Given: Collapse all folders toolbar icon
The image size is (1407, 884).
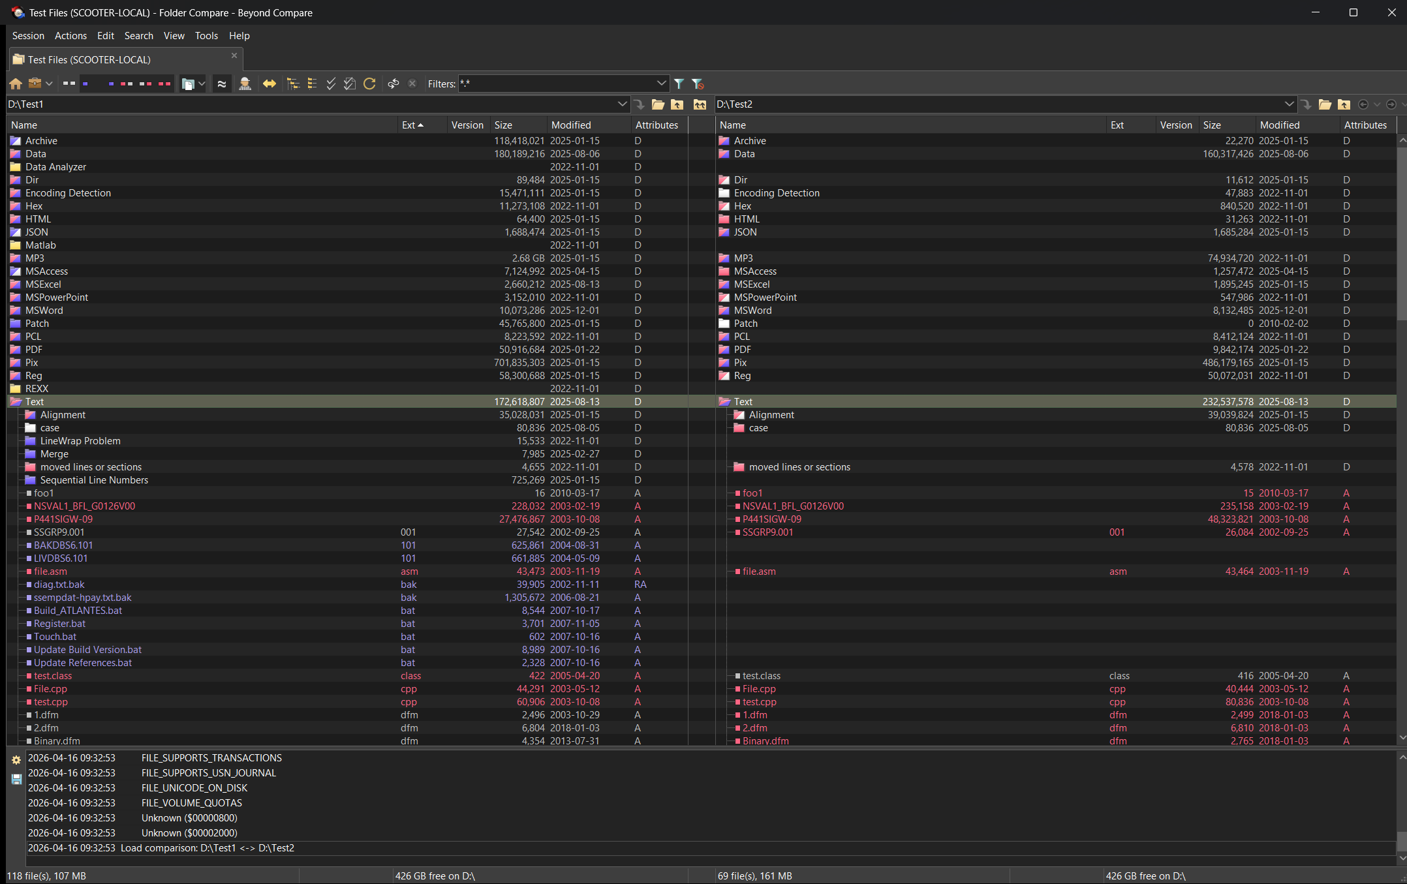Looking at the screenshot, I should pos(312,84).
